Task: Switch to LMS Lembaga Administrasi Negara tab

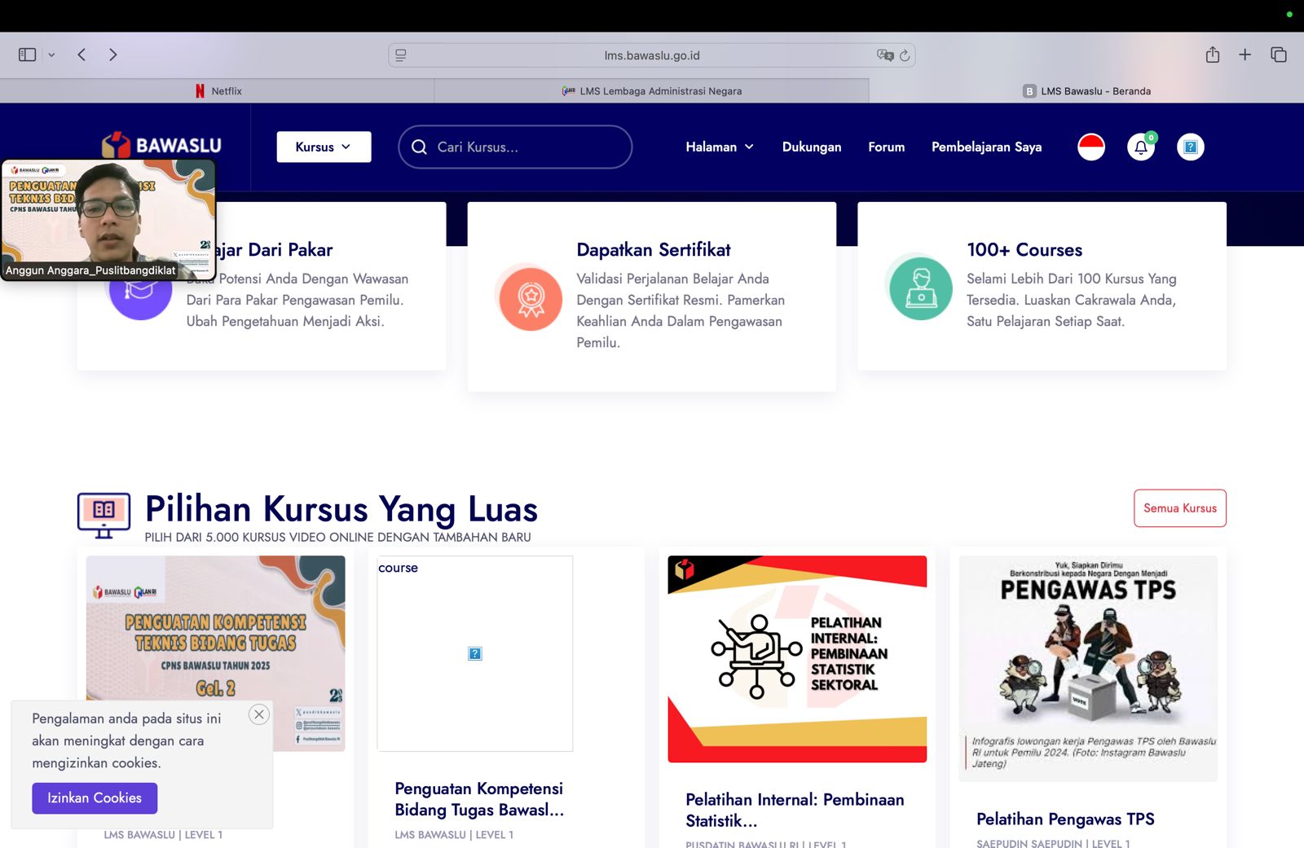Action: click(x=651, y=91)
